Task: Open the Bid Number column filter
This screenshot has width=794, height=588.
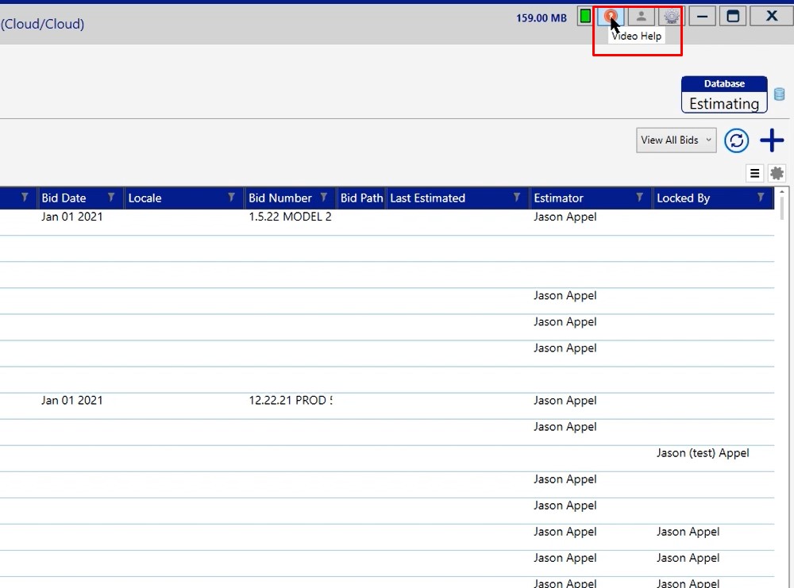Action: (x=324, y=198)
